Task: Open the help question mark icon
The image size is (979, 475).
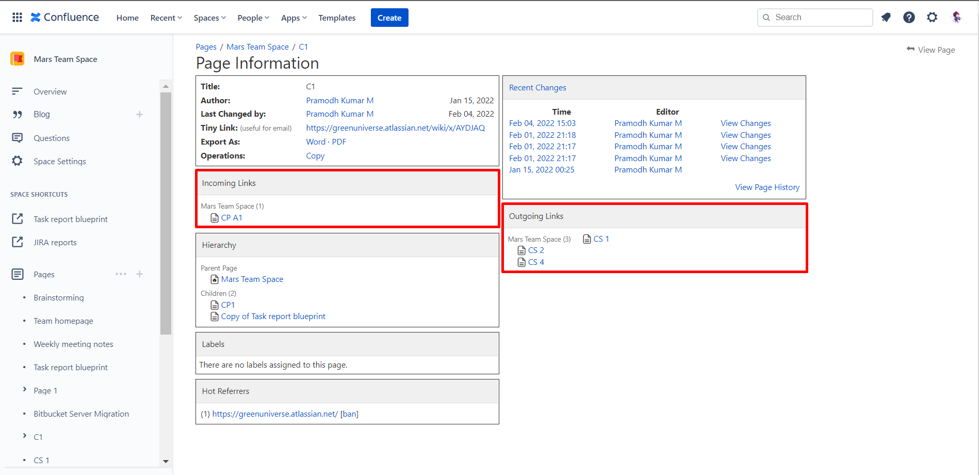Action: click(x=909, y=17)
